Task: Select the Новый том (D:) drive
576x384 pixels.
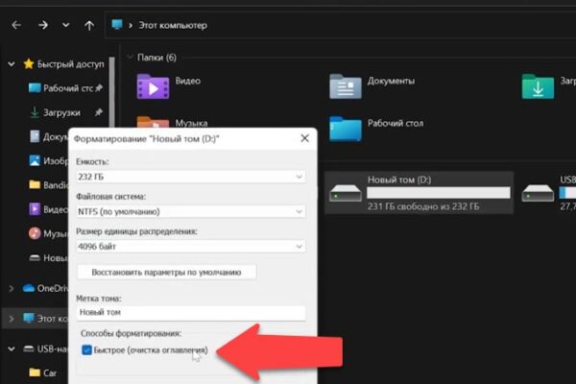Action: click(x=419, y=193)
